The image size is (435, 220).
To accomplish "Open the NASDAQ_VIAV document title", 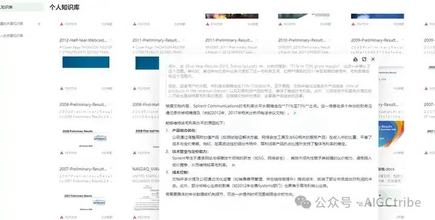I will point(146,169).
